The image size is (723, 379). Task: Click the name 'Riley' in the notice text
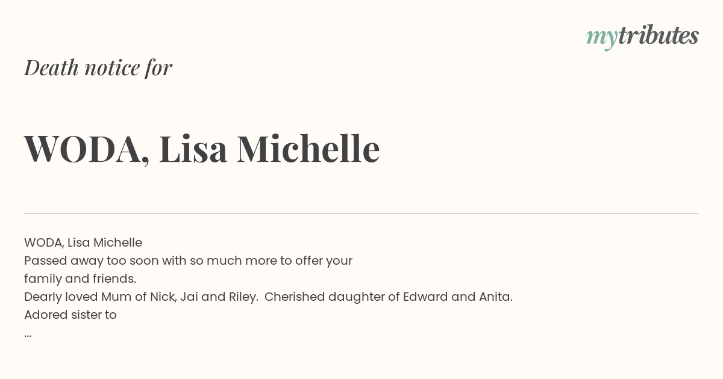pos(242,297)
